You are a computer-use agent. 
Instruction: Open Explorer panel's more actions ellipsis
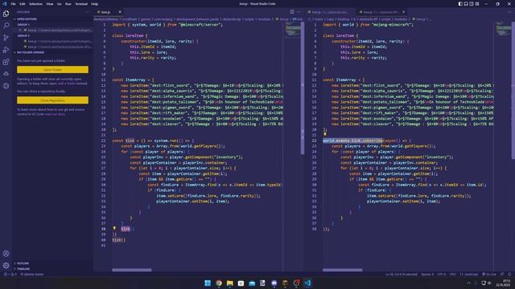click(x=88, y=12)
